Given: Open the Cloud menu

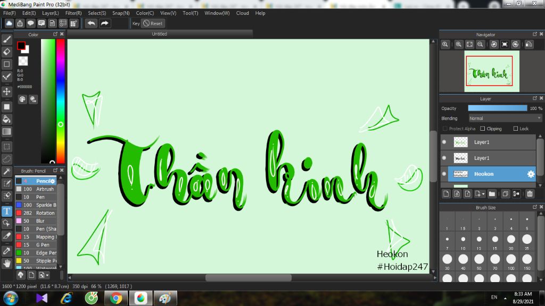Looking at the screenshot, I should 242,13.
